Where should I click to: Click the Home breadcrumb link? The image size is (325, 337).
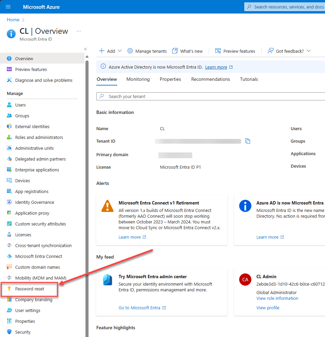coord(13,20)
